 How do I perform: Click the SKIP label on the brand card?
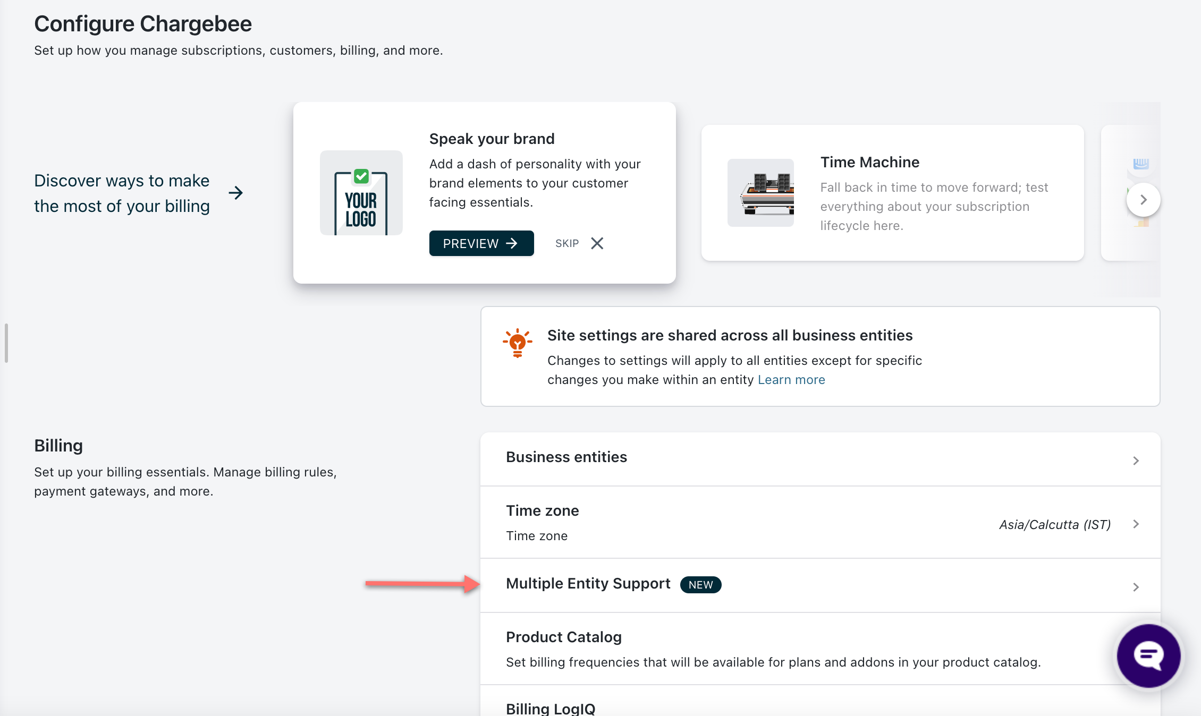point(567,243)
